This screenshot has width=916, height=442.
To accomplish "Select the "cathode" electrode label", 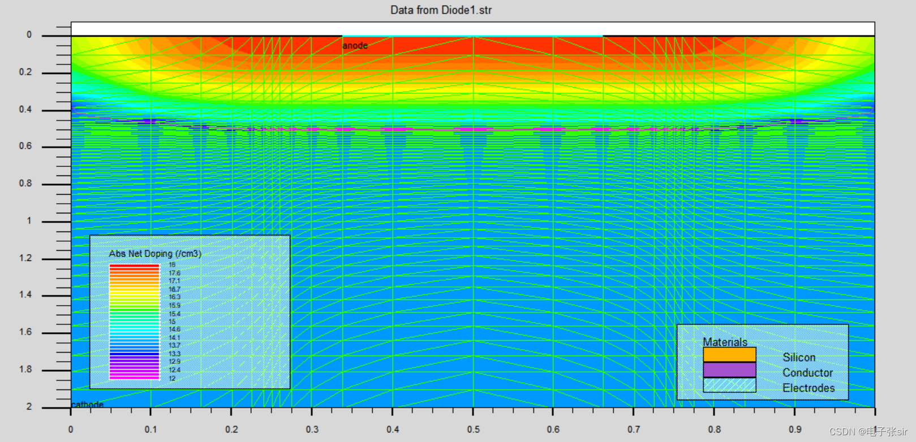I will pyautogui.click(x=87, y=404).
